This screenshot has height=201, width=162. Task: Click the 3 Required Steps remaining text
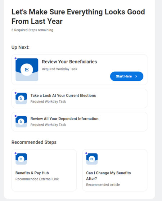[x=32, y=30]
